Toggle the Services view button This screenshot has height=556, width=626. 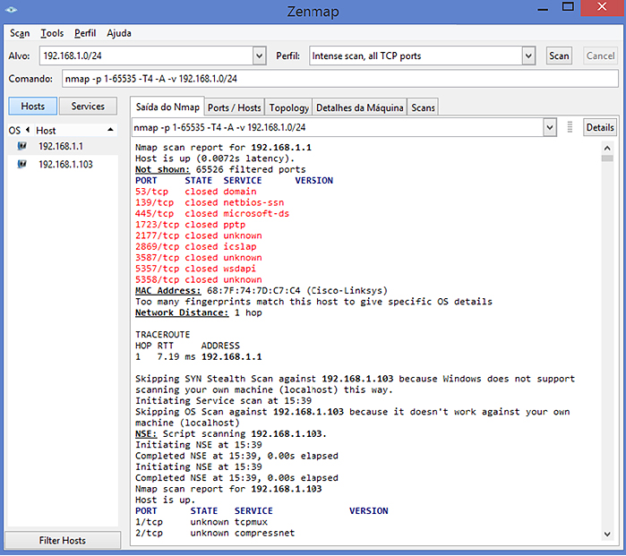point(88,107)
